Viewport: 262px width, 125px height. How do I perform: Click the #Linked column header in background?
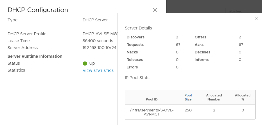point(236,11)
